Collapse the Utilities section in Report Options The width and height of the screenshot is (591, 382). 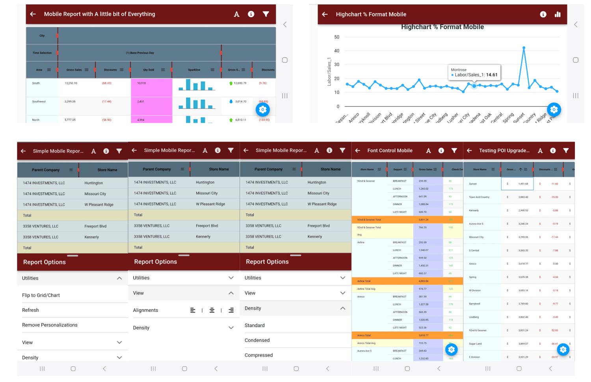[x=119, y=278]
